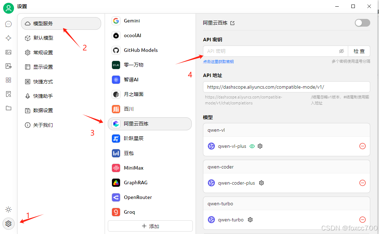The image size is (379, 234).
Task: Remove the qwen-turbo model
Action: (x=362, y=220)
